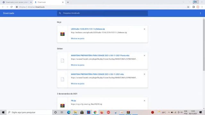Remove LEDStudio zip from the downloads list
The image size is (205, 115).
click(x=144, y=29)
